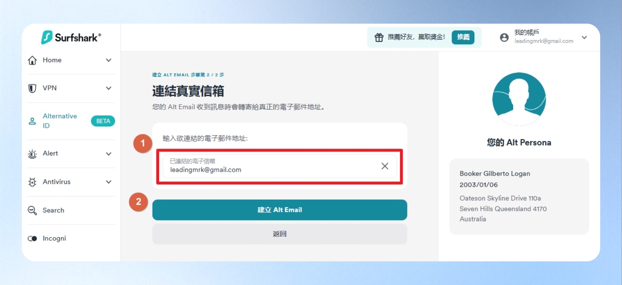Screen dimensions: 622x285
Task: Click the Alt Persona avatar image
Action: pos(519,99)
